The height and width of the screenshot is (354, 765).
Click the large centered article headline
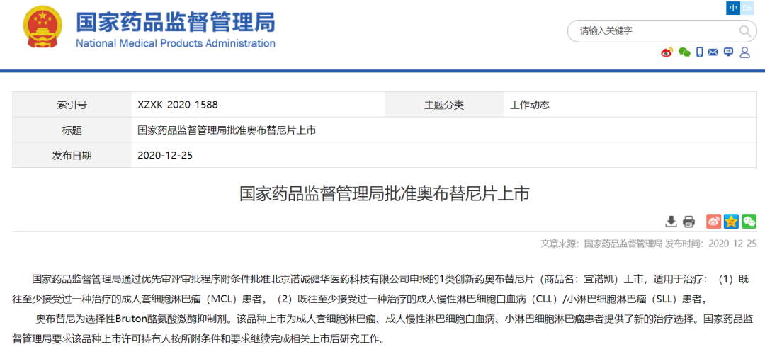[x=385, y=194]
